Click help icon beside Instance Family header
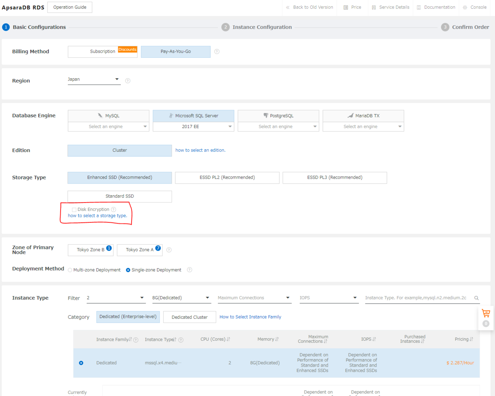495x396 pixels. 136,339
